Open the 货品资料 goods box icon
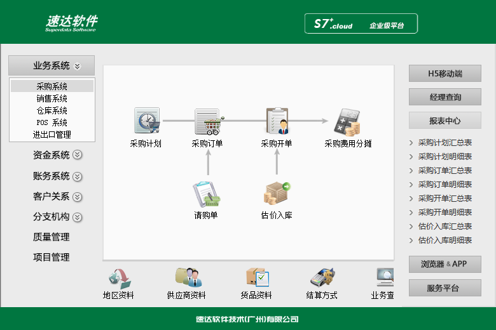 pyautogui.click(x=258, y=277)
